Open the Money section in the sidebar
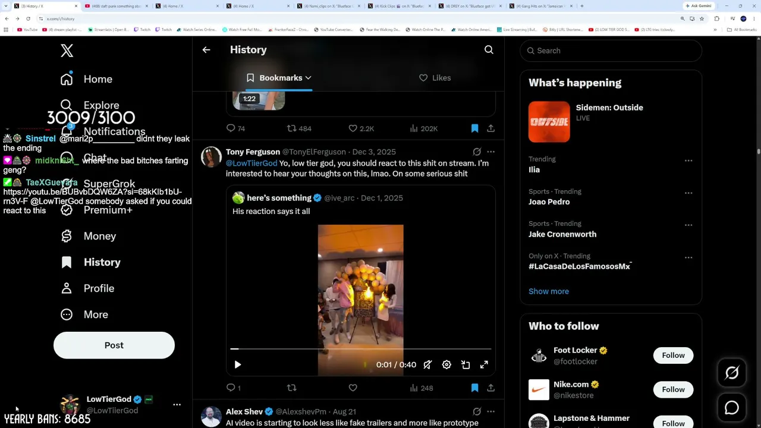 tap(89, 236)
